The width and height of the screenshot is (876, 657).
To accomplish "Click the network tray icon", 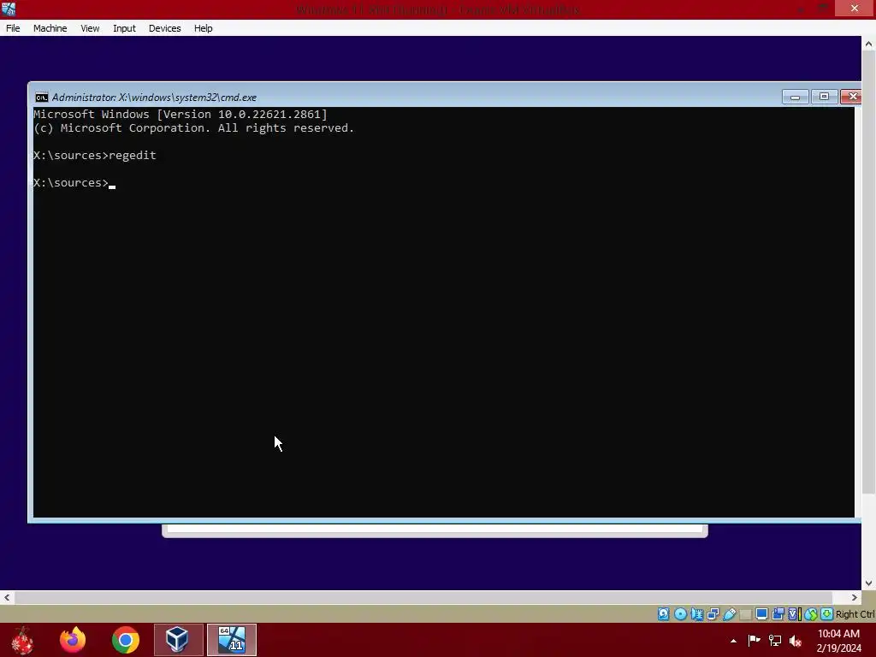I will pos(775,640).
